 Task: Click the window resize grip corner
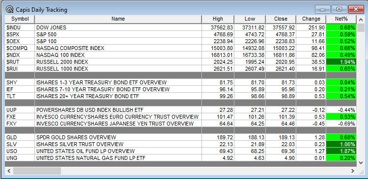coord(361,172)
